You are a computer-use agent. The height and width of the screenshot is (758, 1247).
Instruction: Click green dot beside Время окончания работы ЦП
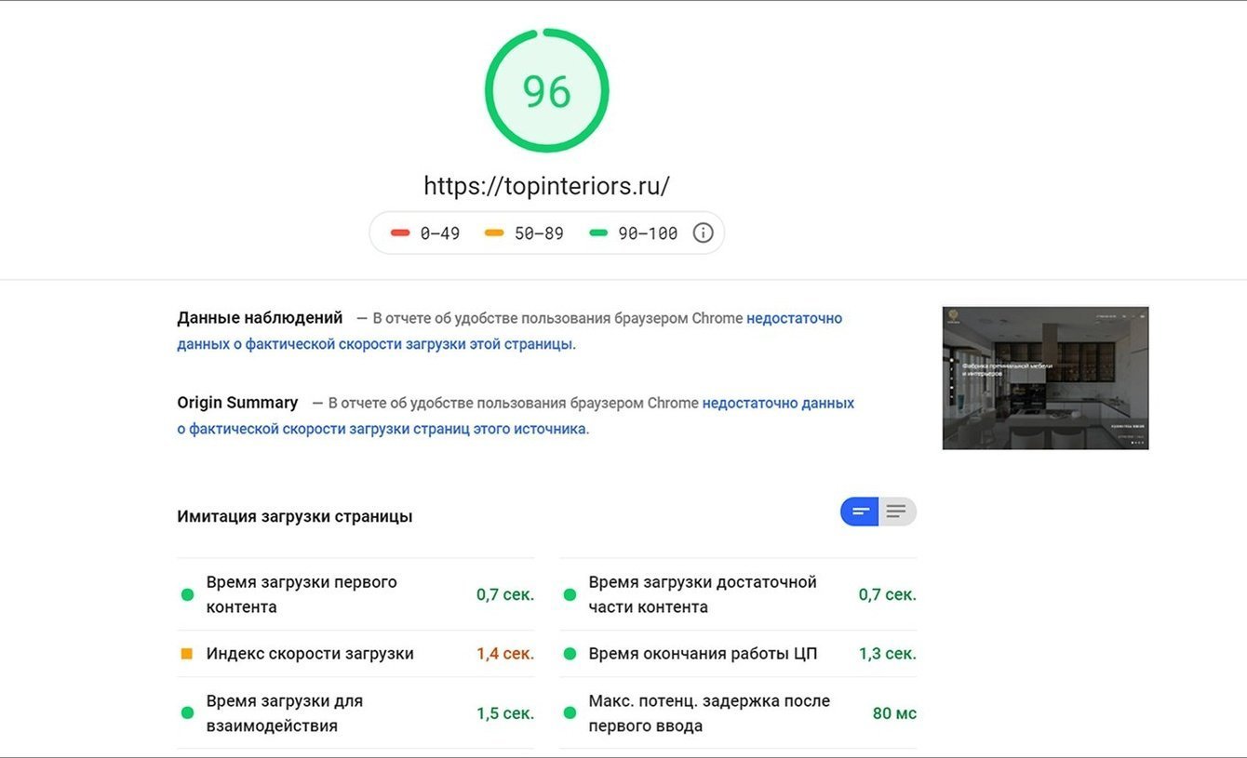point(570,654)
